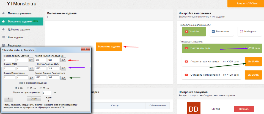Click the Instagram icon in the Instagram button
264x114 pixels.
241,32
